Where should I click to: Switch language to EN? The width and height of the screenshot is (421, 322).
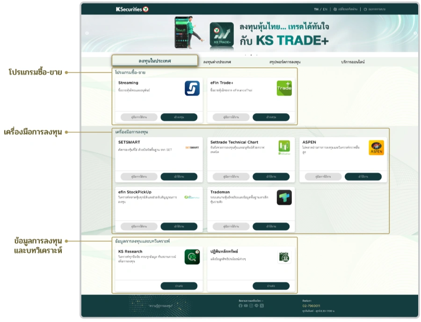coord(325,9)
